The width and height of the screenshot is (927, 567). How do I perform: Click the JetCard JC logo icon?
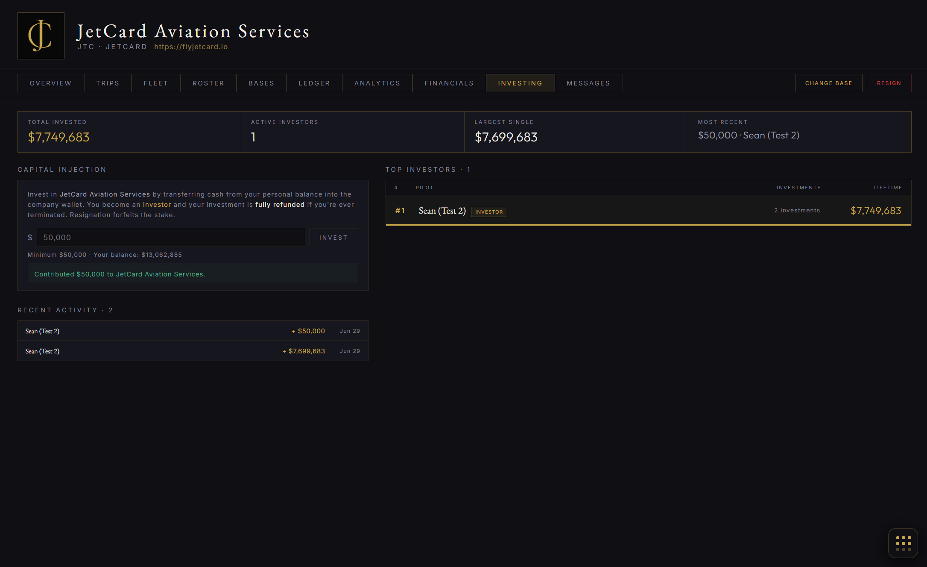(x=41, y=36)
